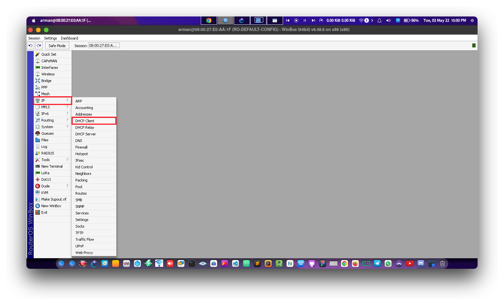Open the Queues window
Viewport: 504px width, 305px height.
47,133
